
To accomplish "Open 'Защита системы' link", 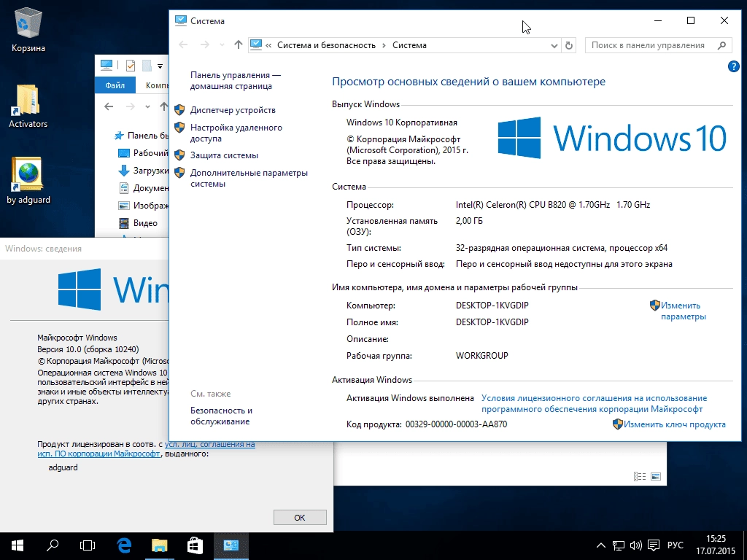I will (x=224, y=155).
